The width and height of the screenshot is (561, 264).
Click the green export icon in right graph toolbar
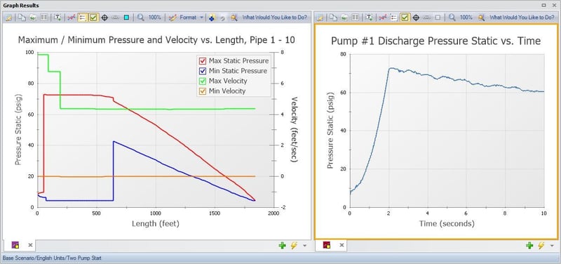344,17
